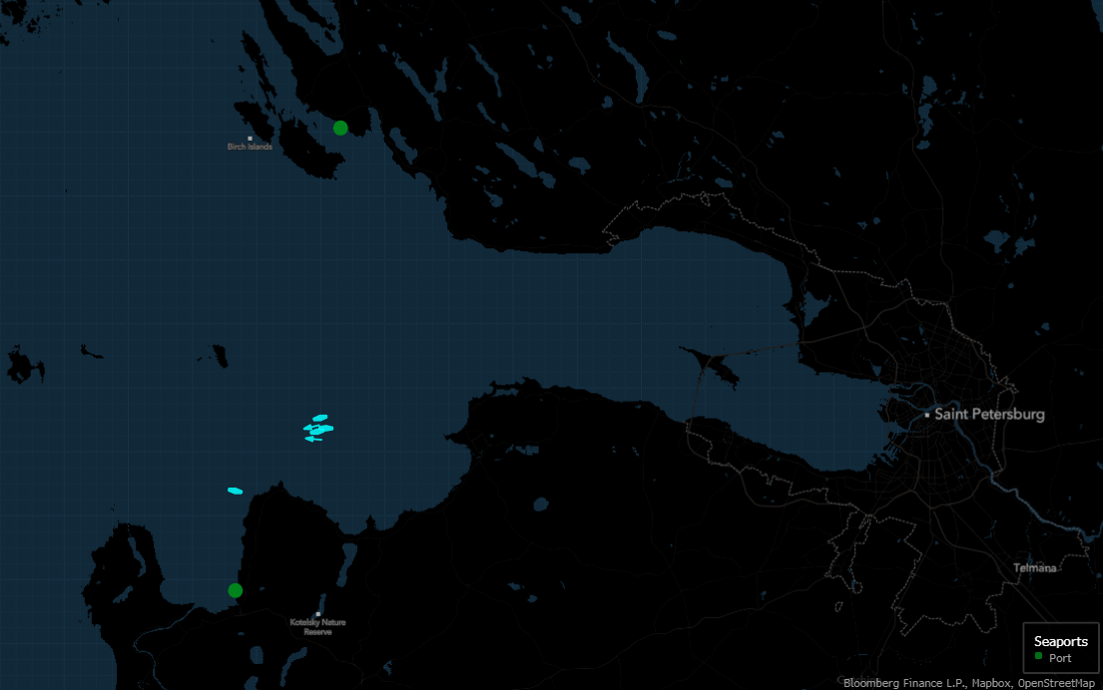
Task: Click the green Port swatch in the legend
Action: tap(1038, 655)
